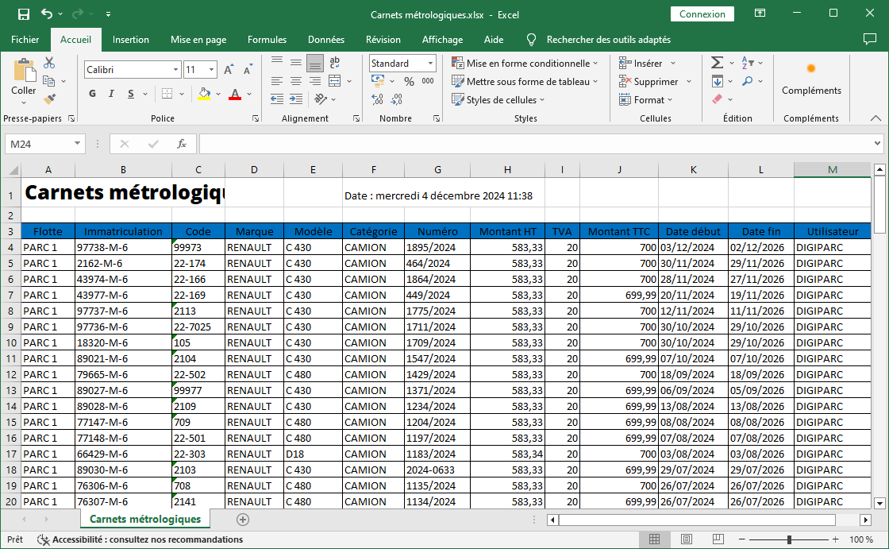Switch to the Affichage tab

(442, 39)
